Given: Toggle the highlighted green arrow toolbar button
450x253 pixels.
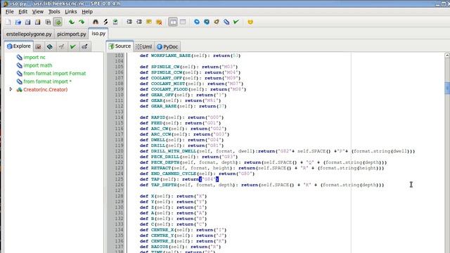Looking at the screenshot, I should click(x=58, y=22).
